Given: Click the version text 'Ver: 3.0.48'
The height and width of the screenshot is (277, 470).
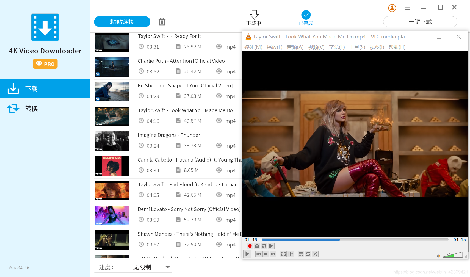Looking at the screenshot, I should (x=19, y=267).
